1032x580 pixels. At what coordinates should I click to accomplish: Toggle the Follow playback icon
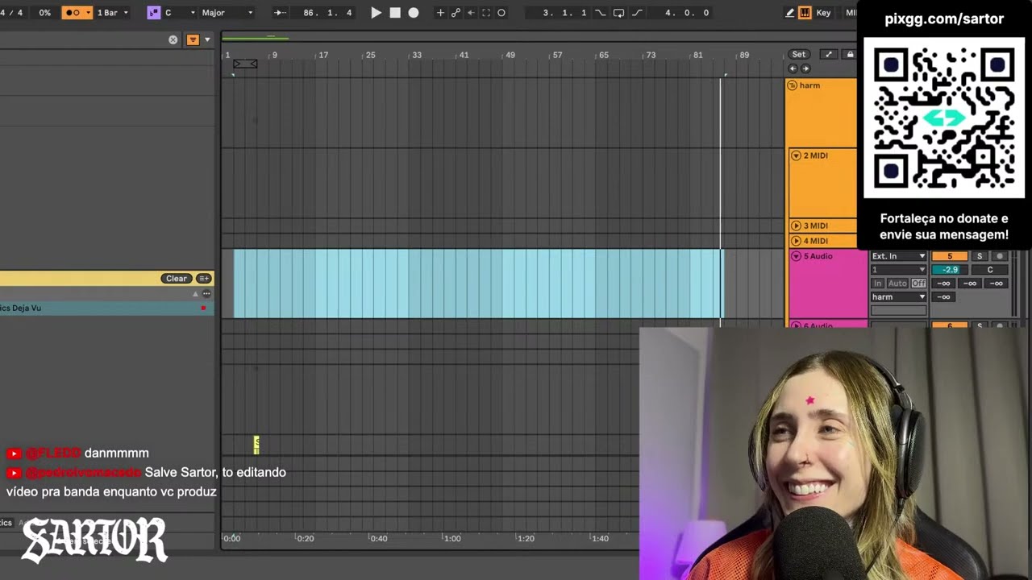(279, 13)
